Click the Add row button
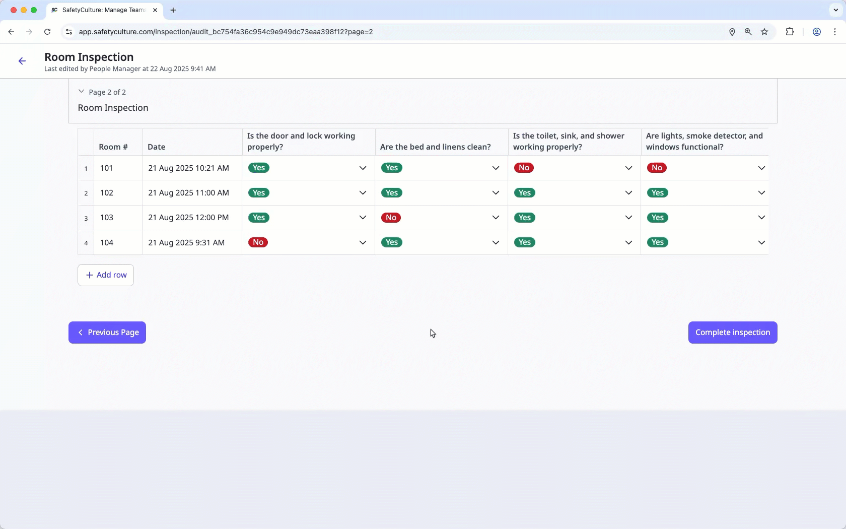 coord(106,275)
